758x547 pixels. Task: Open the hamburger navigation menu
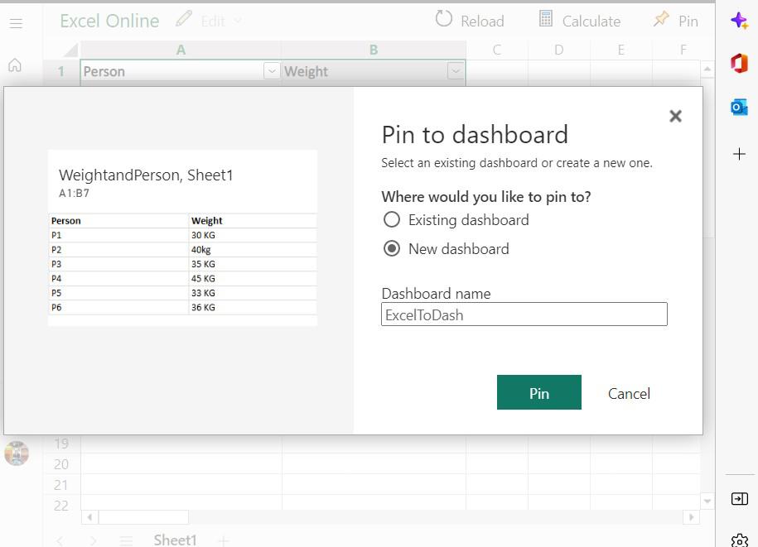16,22
